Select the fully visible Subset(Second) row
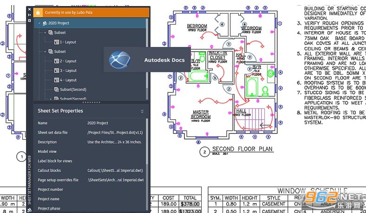The height and width of the screenshot is (213, 366). click(73, 89)
